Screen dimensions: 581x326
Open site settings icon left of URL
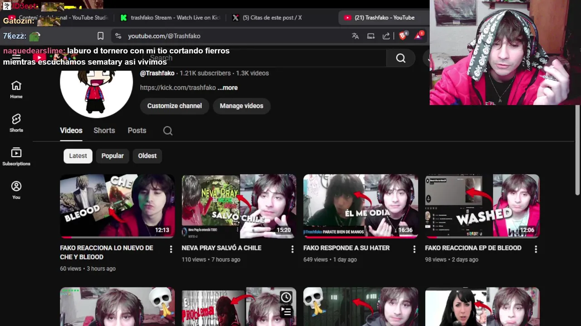click(118, 36)
